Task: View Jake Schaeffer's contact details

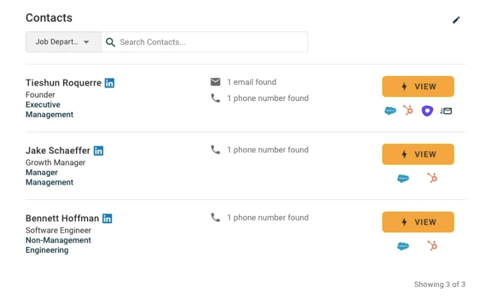Action: click(x=418, y=154)
